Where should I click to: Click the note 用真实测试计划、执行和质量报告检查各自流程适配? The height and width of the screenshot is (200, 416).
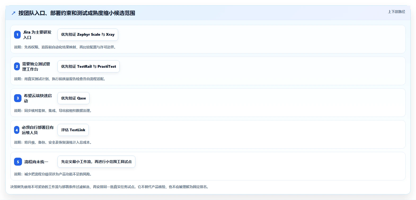(61, 79)
